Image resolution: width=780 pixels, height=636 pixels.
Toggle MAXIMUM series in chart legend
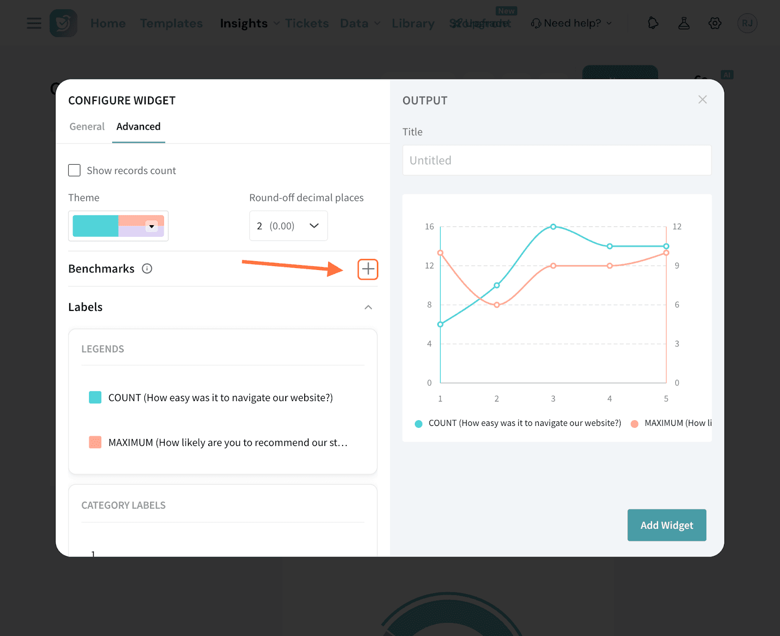tap(673, 423)
